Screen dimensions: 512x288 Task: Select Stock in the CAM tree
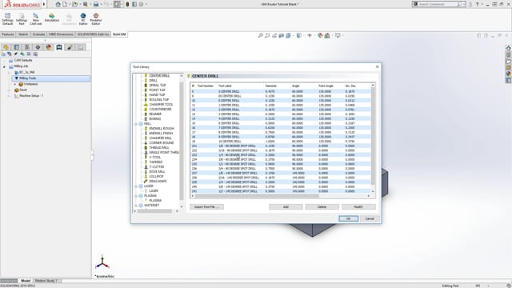(23, 90)
